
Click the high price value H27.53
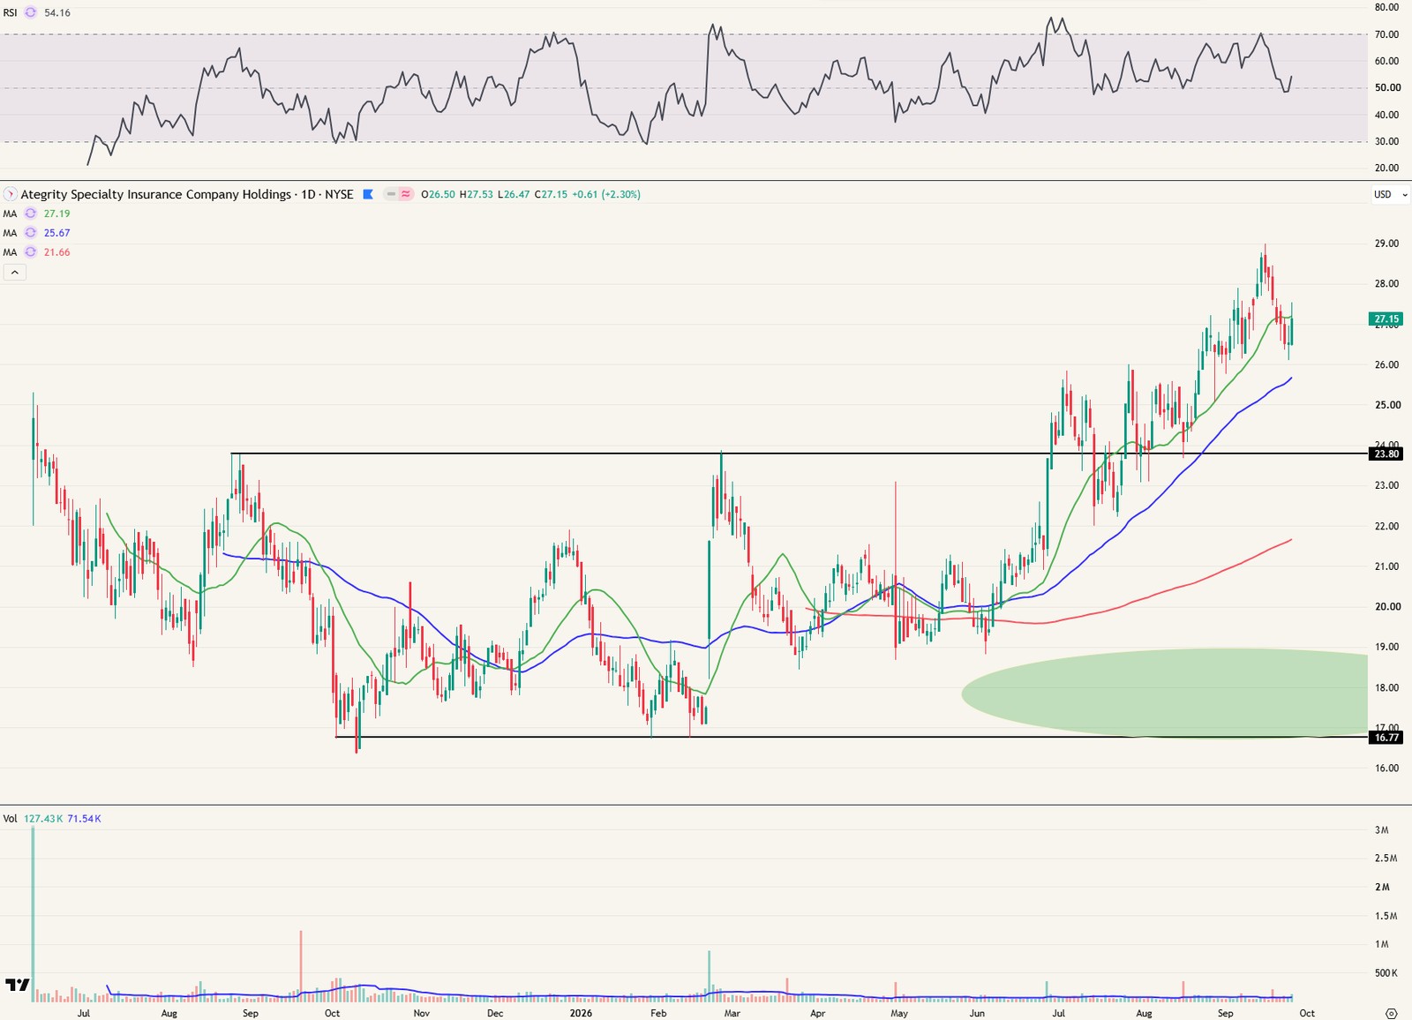click(477, 194)
